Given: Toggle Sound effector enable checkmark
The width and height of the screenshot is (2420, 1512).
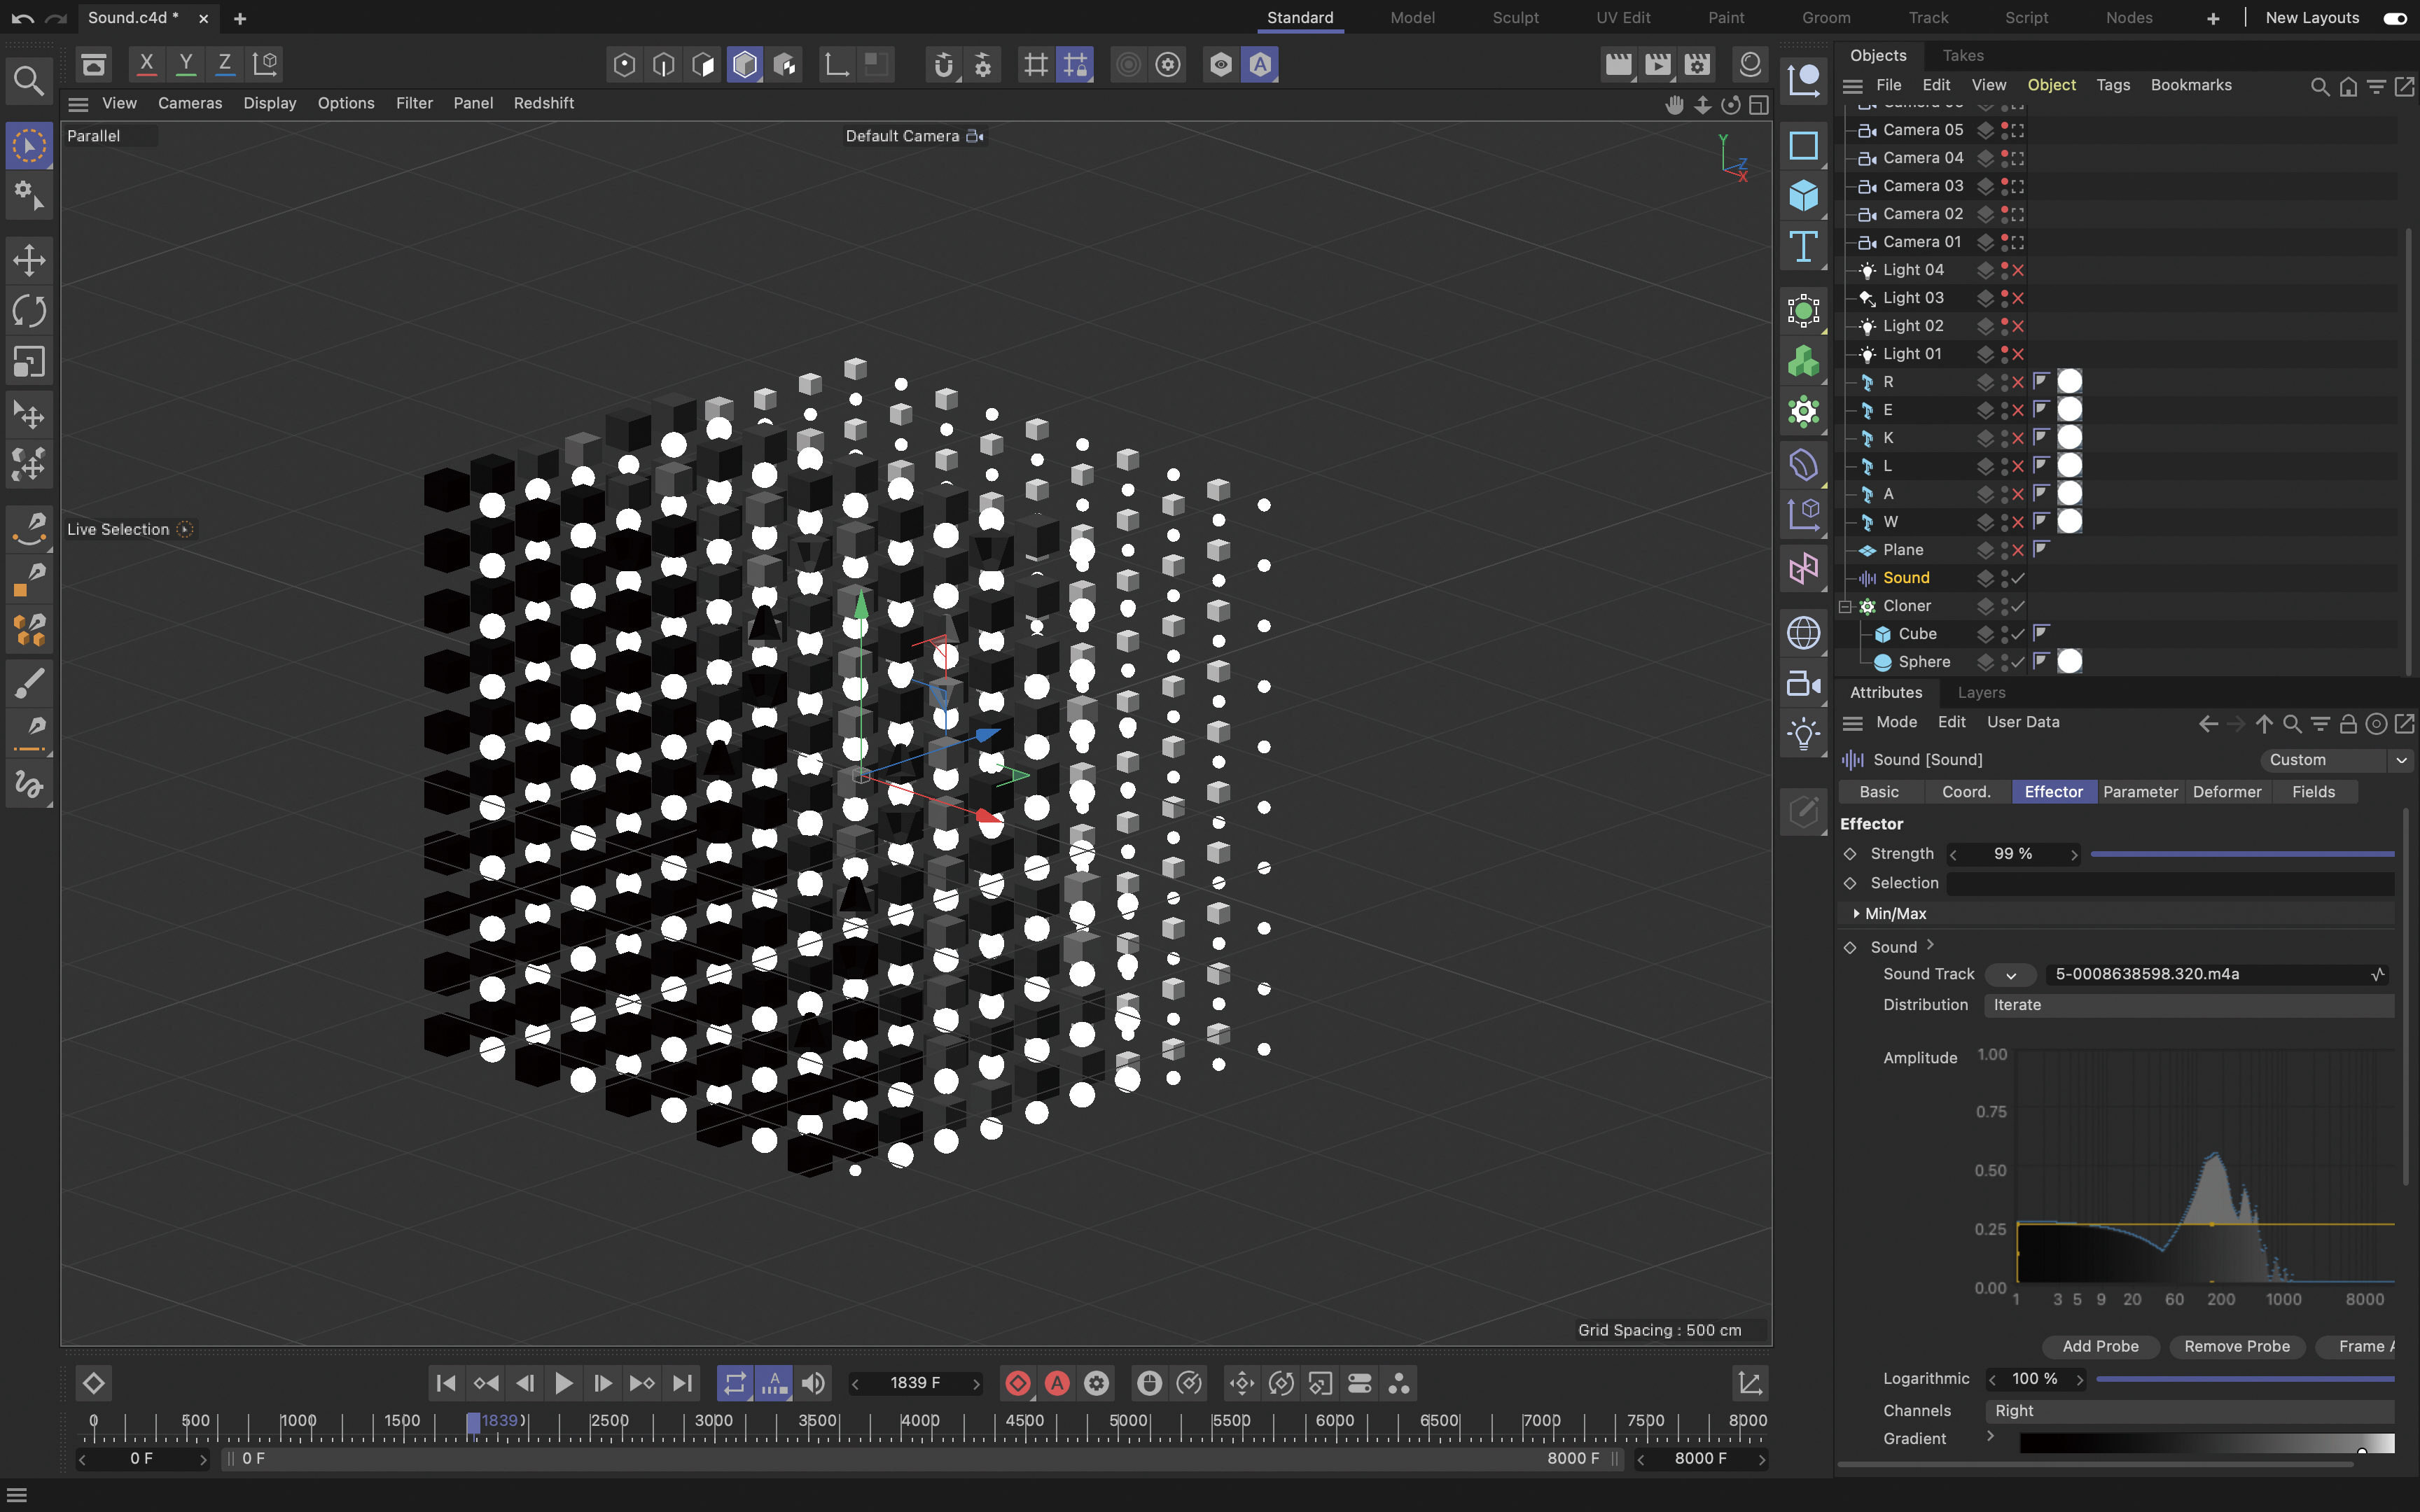Looking at the screenshot, I should click(x=2019, y=578).
